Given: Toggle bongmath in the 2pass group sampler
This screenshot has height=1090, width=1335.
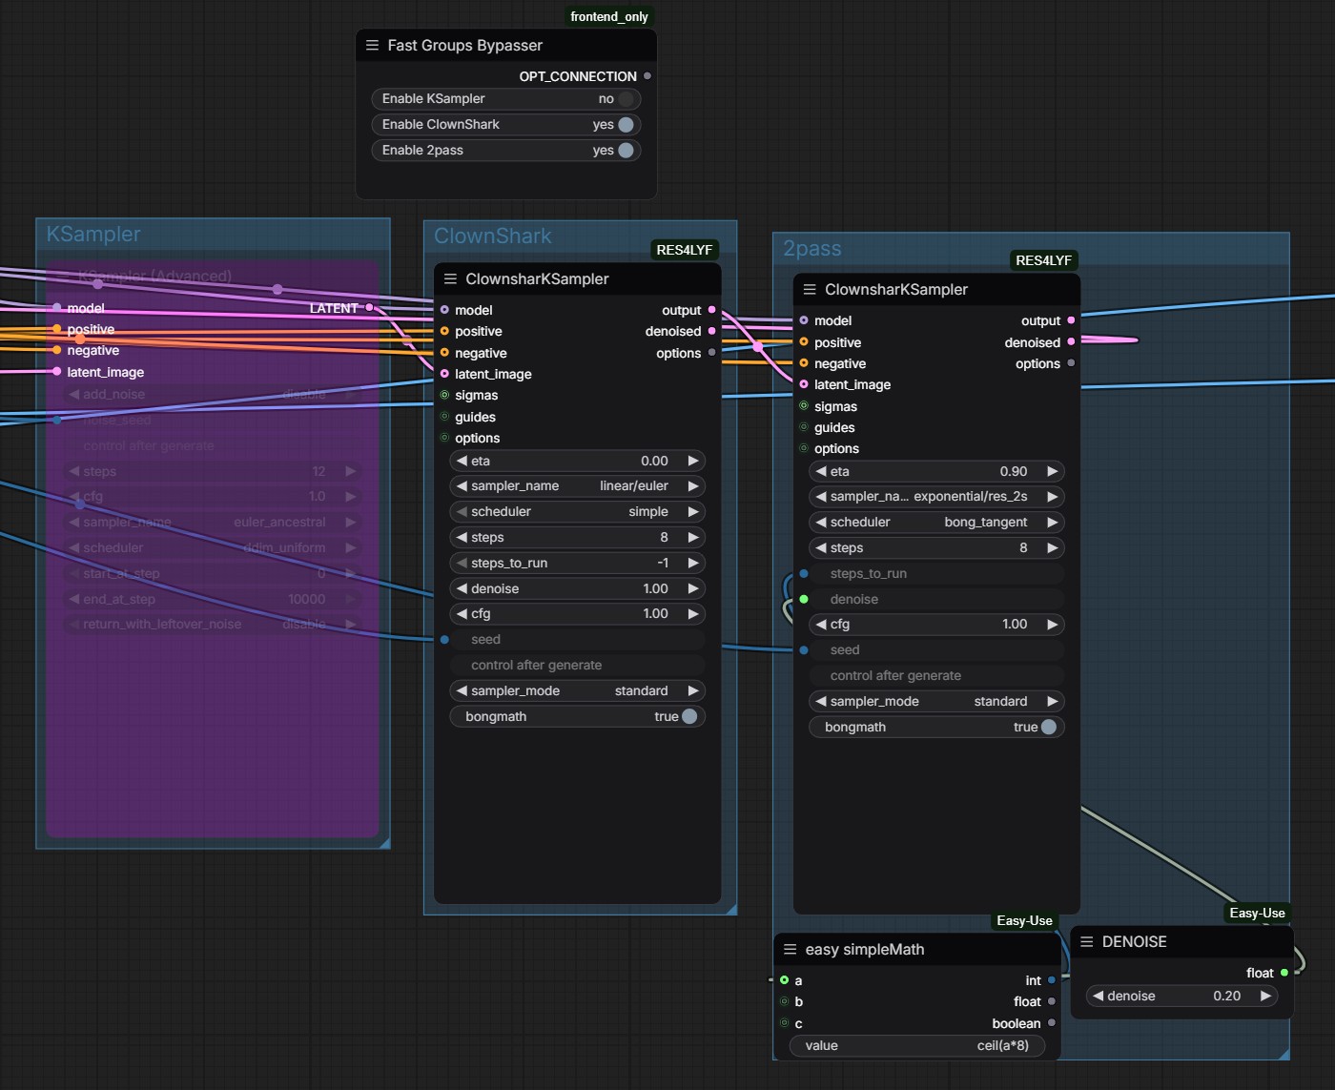Looking at the screenshot, I should pos(936,728).
